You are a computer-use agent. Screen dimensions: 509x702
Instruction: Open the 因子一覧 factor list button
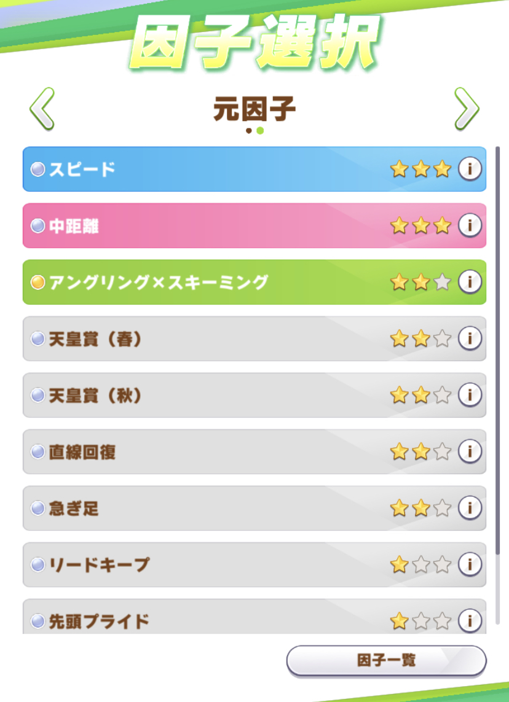[x=386, y=661]
